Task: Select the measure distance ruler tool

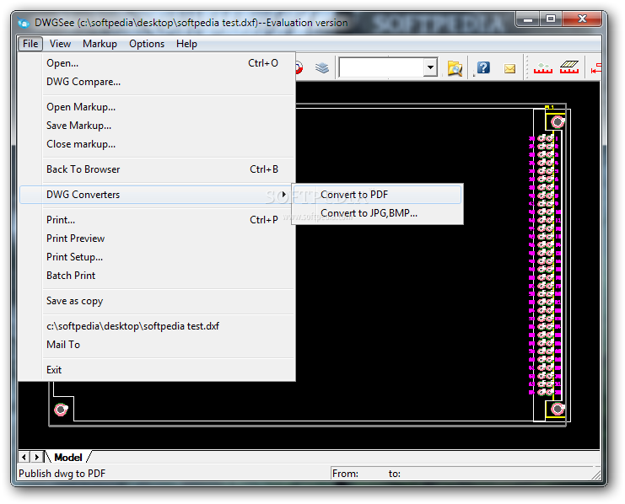Action: pos(543,68)
